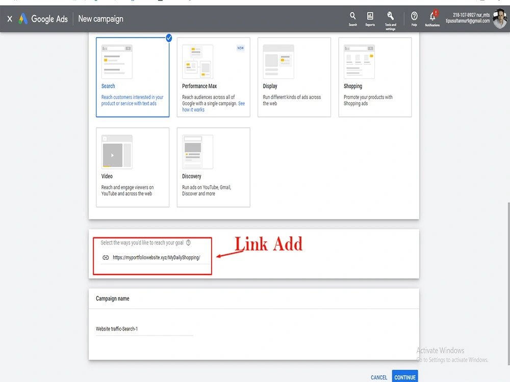Click the Shopping card illustration thumbnail

click(359, 62)
